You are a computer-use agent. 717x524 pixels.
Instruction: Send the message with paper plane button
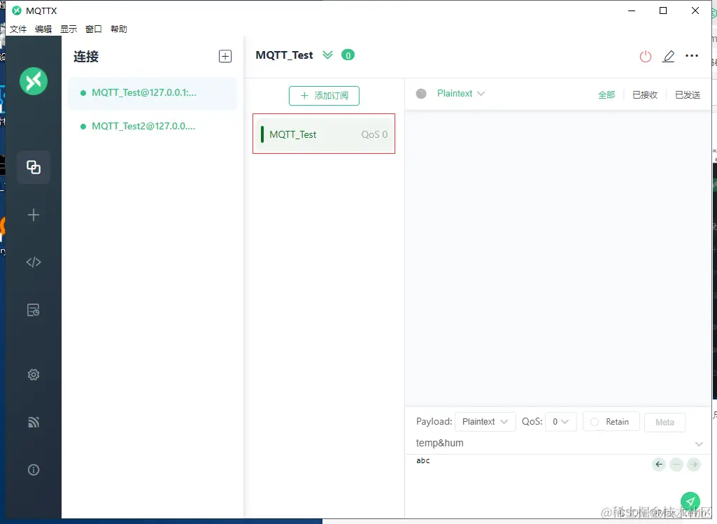690,501
